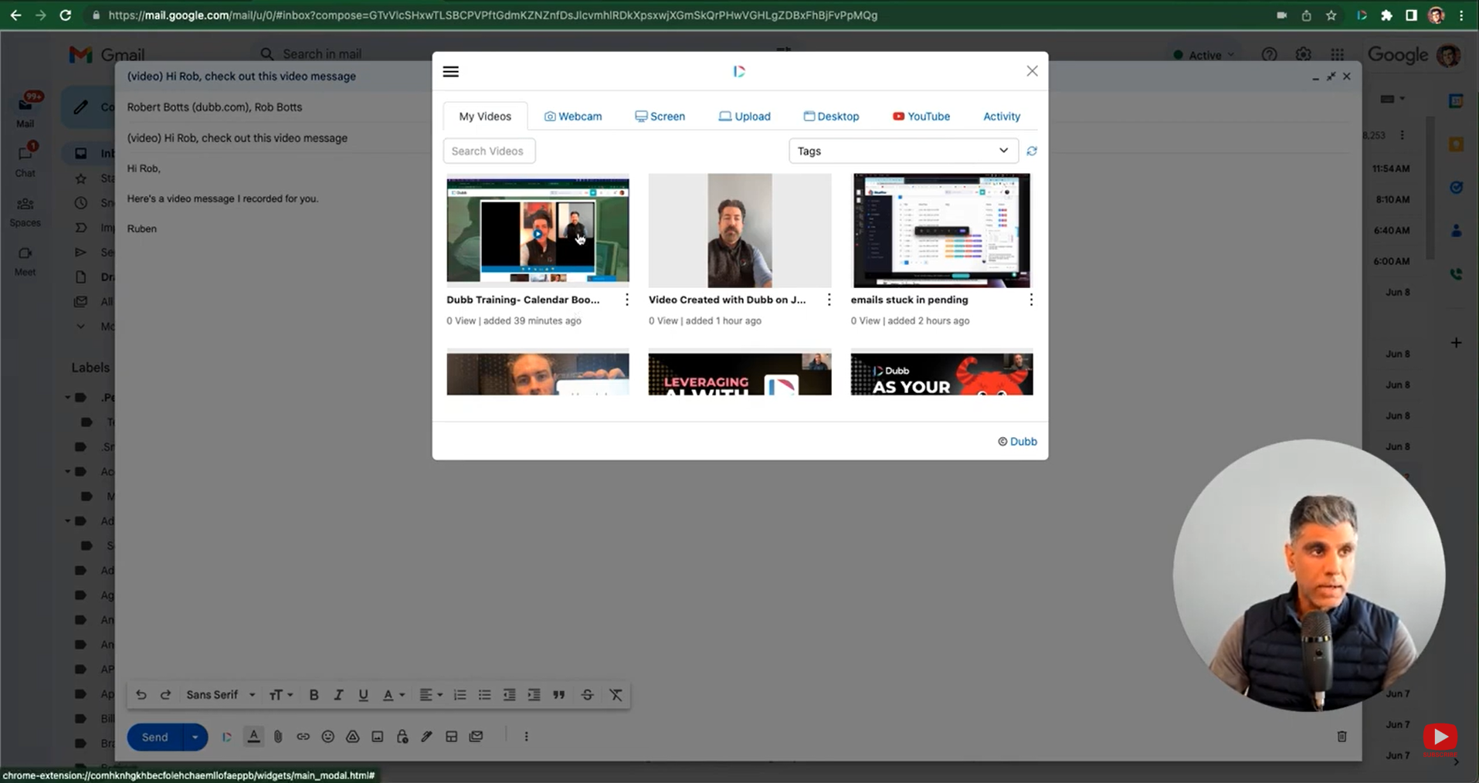
Task: Open Chrome extensions puzzle icon
Action: point(1386,15)
